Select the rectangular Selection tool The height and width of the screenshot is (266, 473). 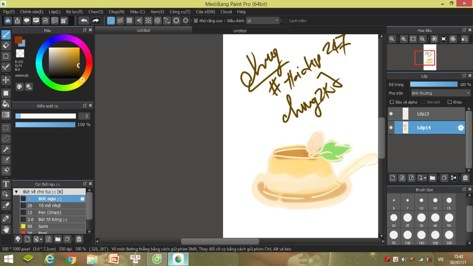(x=6, y=128)
